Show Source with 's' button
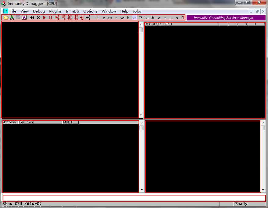 pyautogui.click(x=177, y=18)
